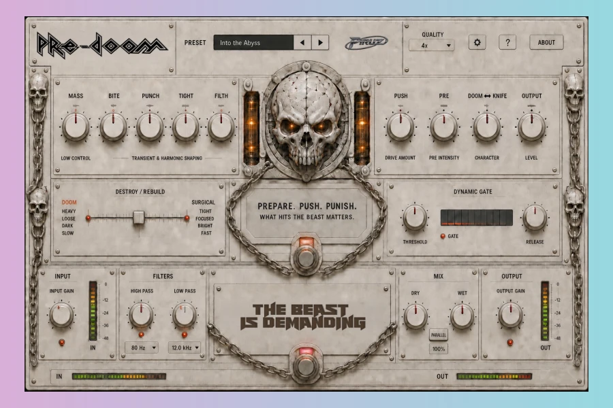Click the PUSH drive amount knob

400,127
